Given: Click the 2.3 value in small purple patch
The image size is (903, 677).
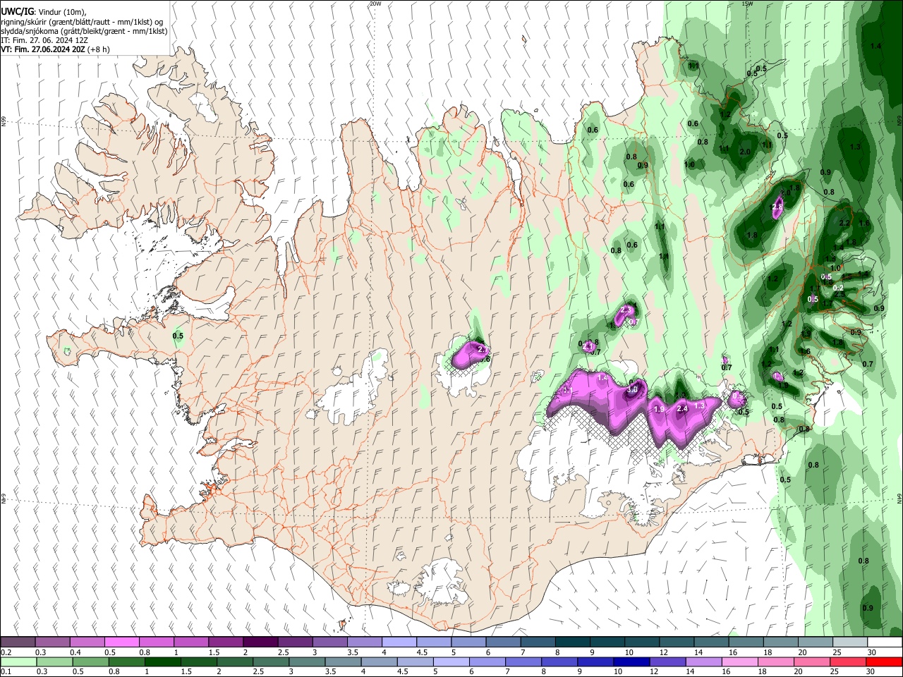Looking at the screenshot, I should click(x=625, y=310).
